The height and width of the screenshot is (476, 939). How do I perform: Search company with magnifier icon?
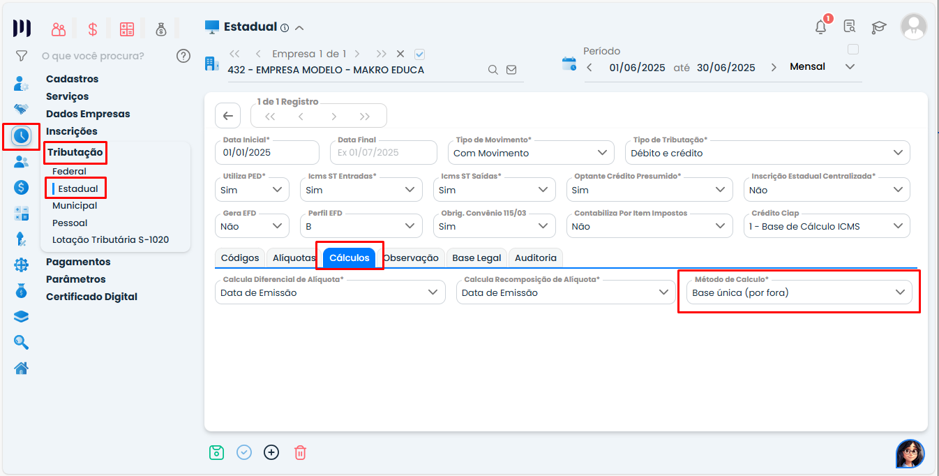click(x=493, y=70)
